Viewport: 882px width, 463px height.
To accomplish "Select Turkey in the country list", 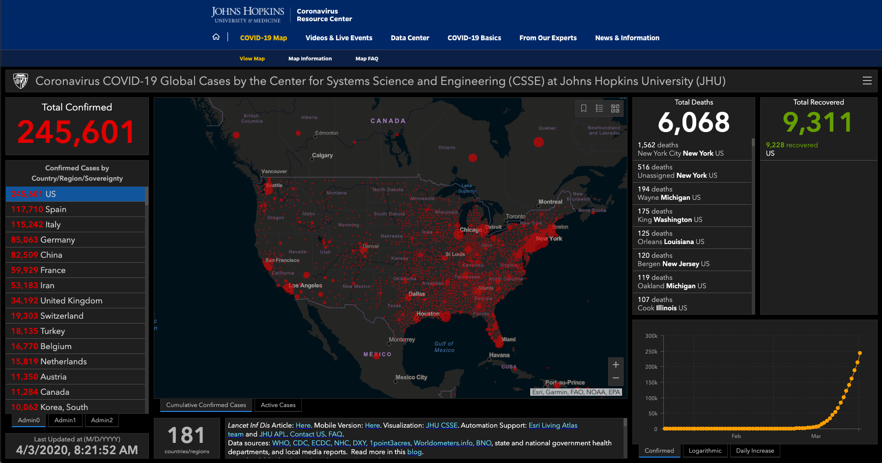I will point(75,331).
